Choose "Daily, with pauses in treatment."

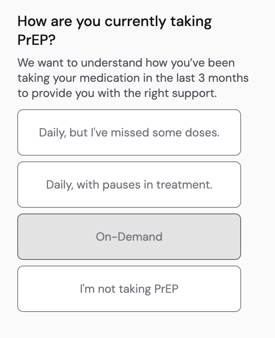(x=129, y=185)
